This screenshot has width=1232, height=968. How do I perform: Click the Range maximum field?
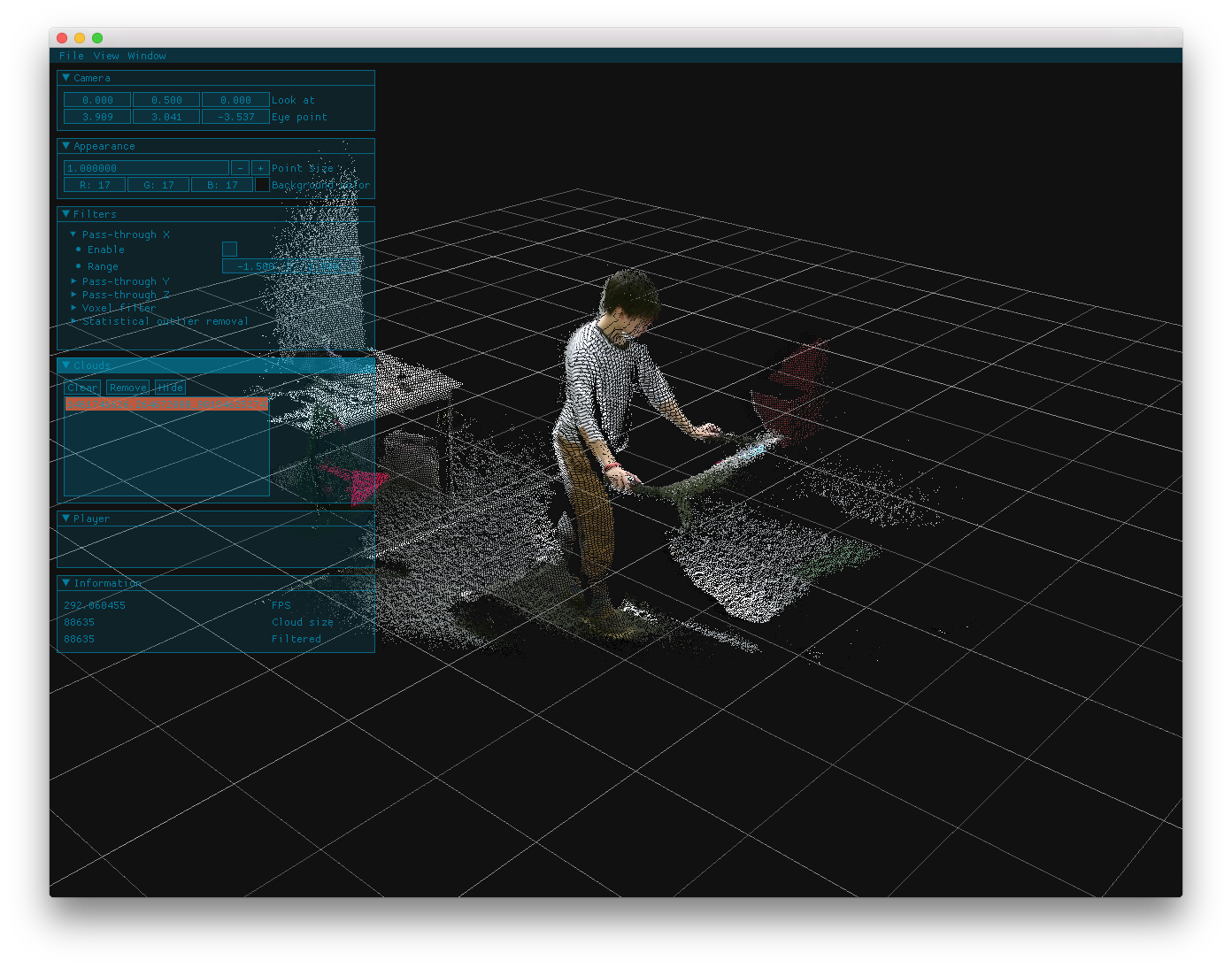point(325,266)
